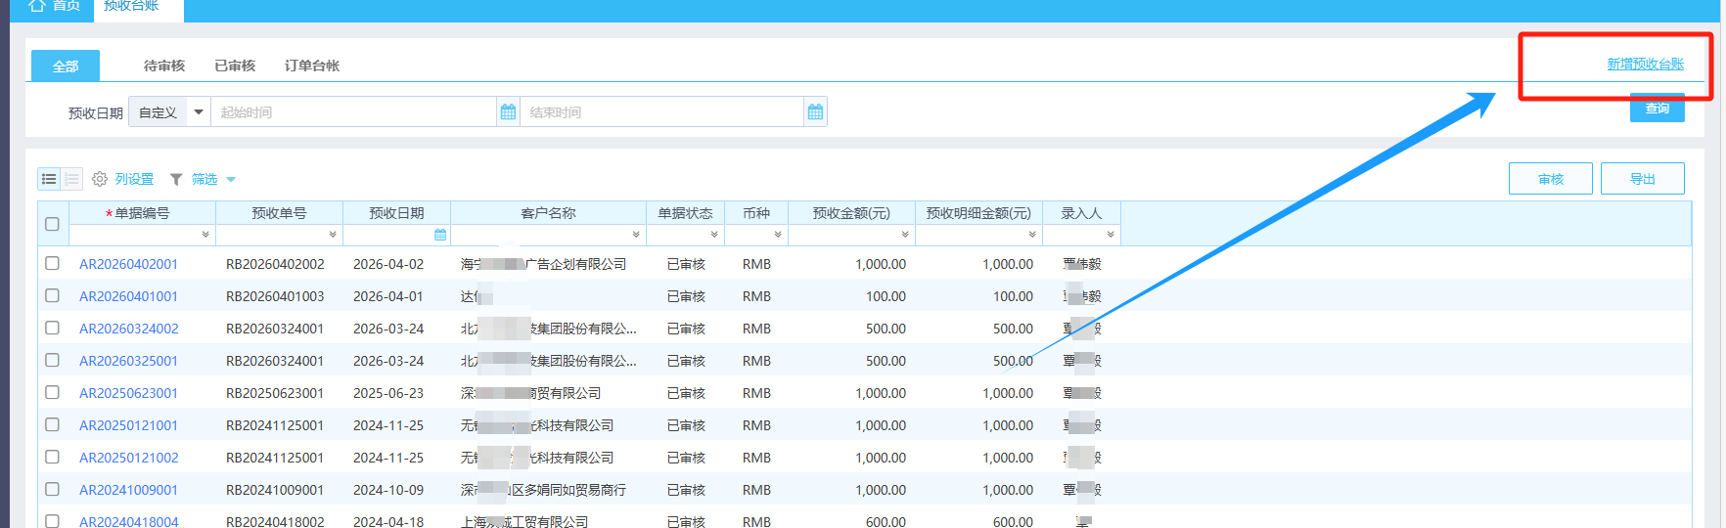The height and width of the screenshot is (528, 1726).
Task: Switch to list view icon in toolbar
Action: click(49, 179)
